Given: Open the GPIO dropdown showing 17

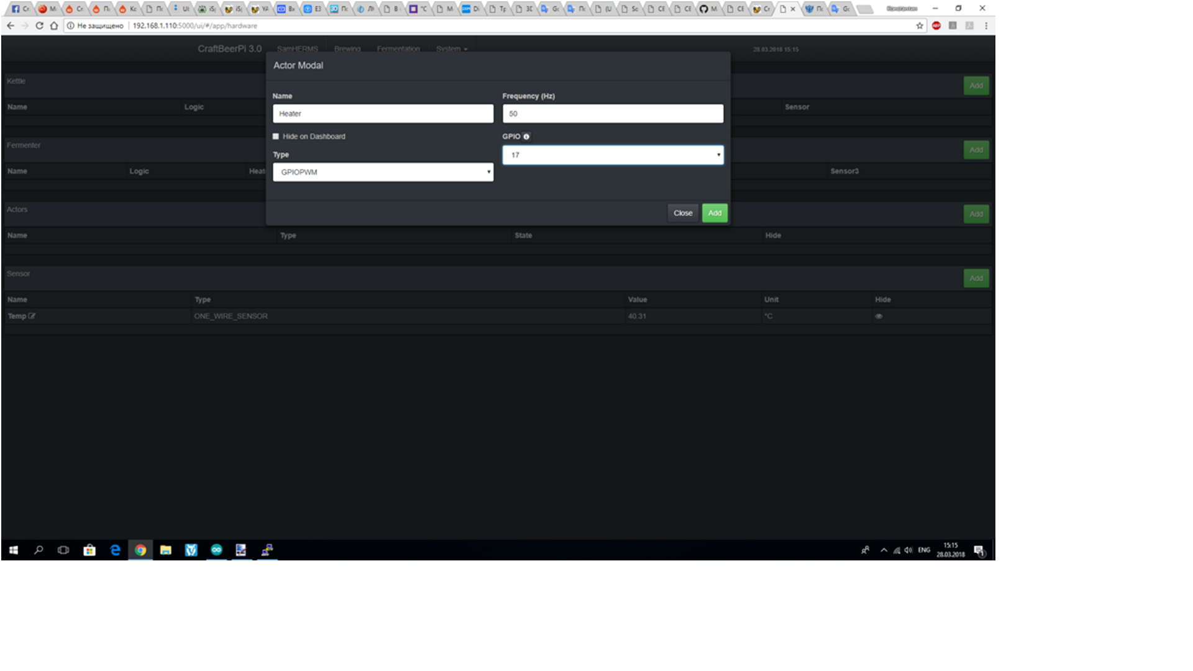Looking at the screenshot, I should tap(613, 155).
